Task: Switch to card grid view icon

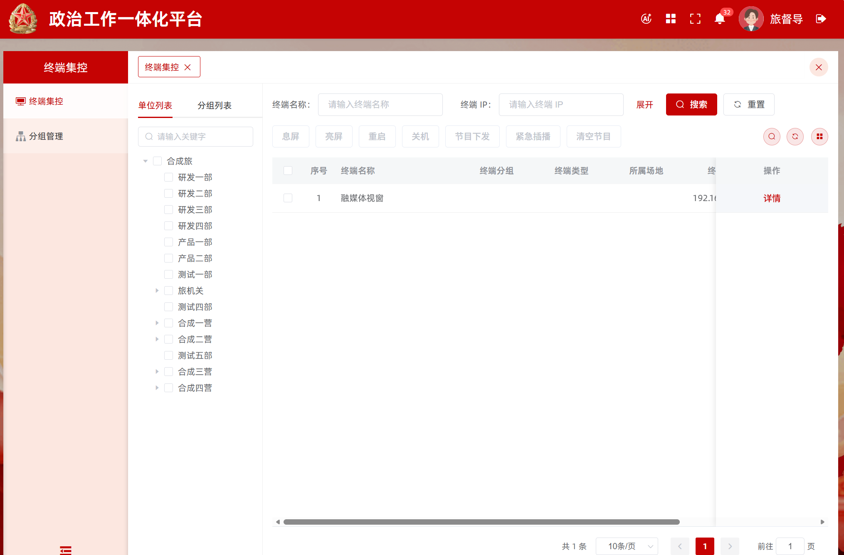Action: coord(819,137)
